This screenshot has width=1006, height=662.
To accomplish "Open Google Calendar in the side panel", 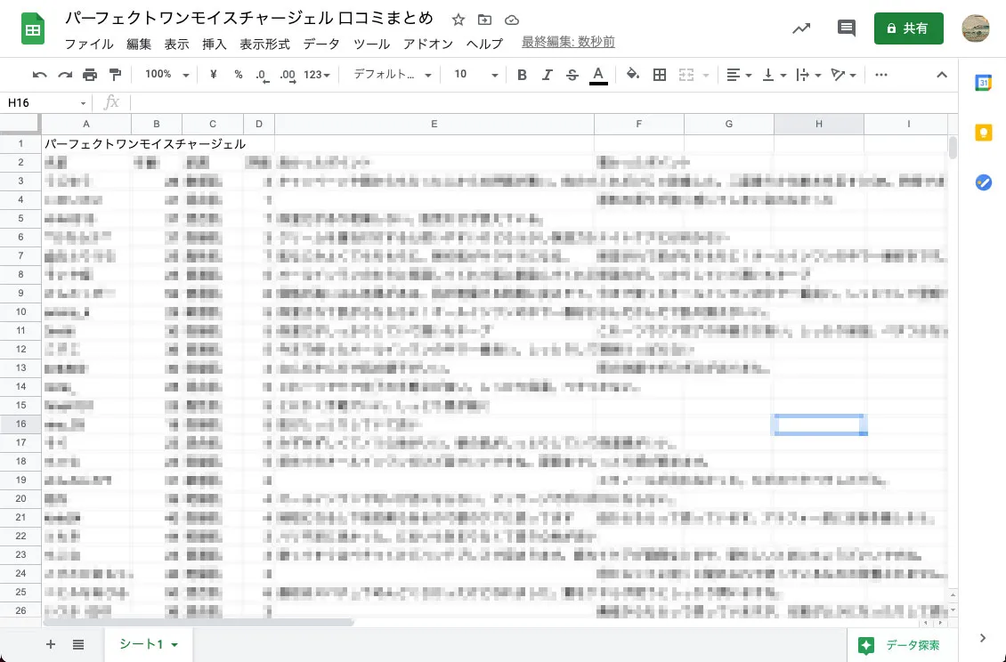I will click(984, 83).
